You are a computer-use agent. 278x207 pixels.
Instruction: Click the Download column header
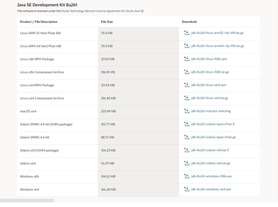(189, 22)
